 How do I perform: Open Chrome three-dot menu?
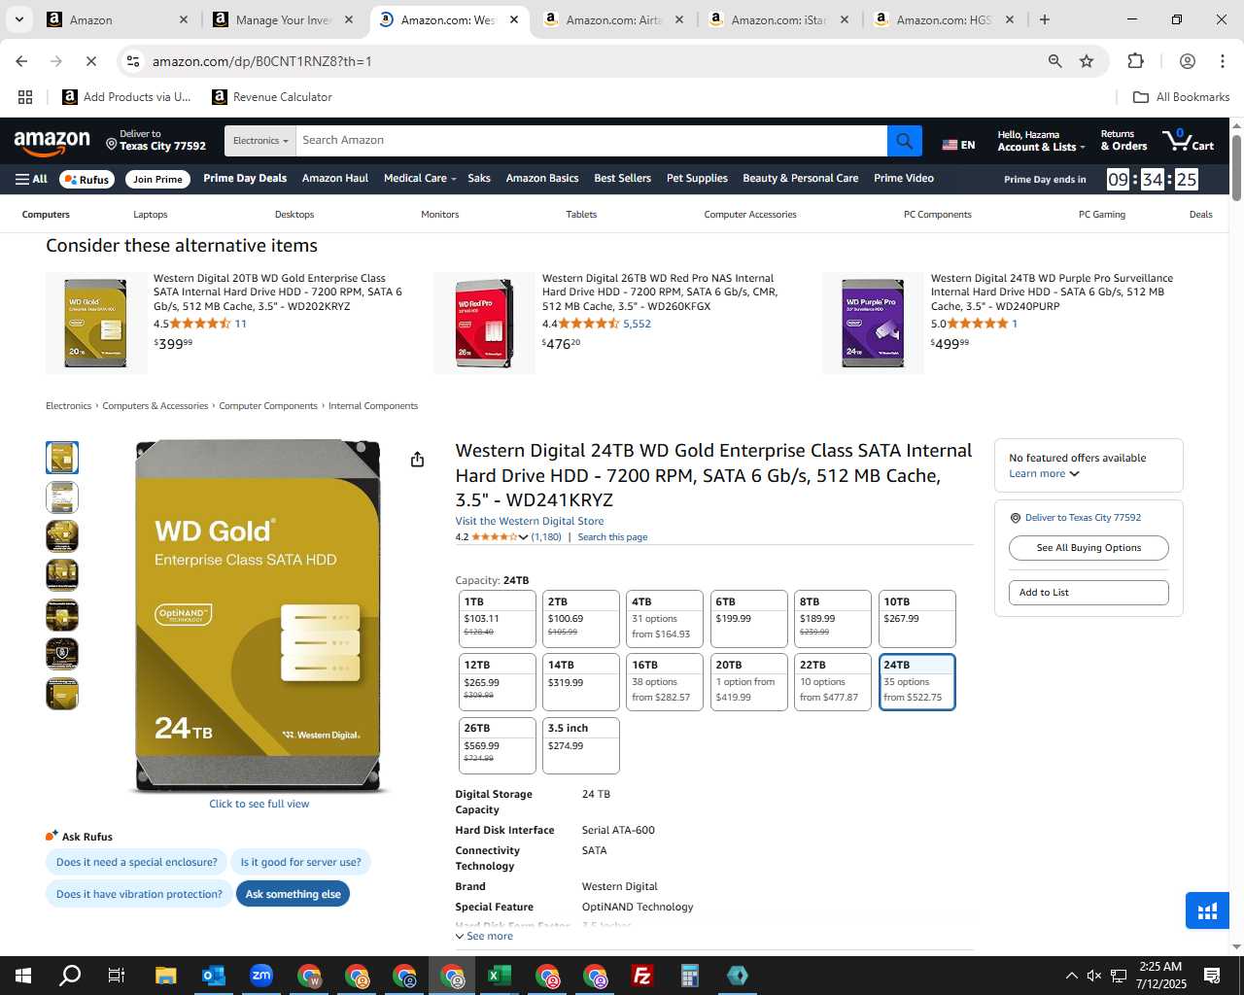tap(1222, 61)
